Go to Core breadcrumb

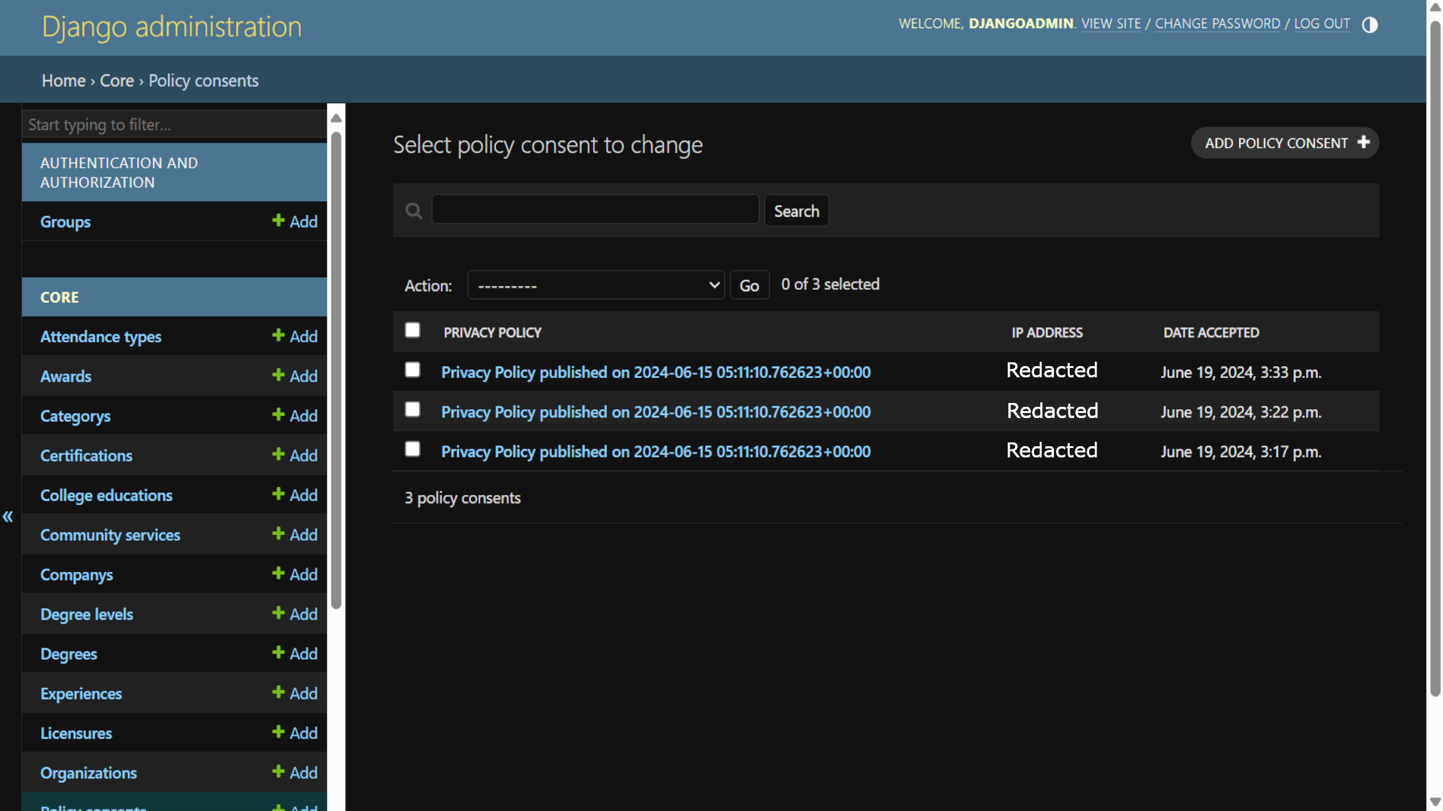[117, 81]
